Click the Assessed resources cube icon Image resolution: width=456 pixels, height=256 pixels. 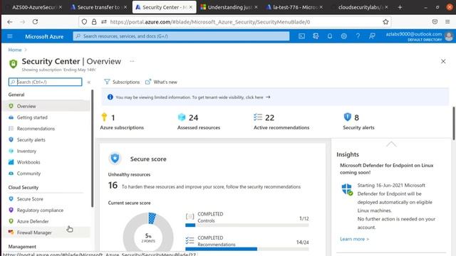click(x=182, y=117)
